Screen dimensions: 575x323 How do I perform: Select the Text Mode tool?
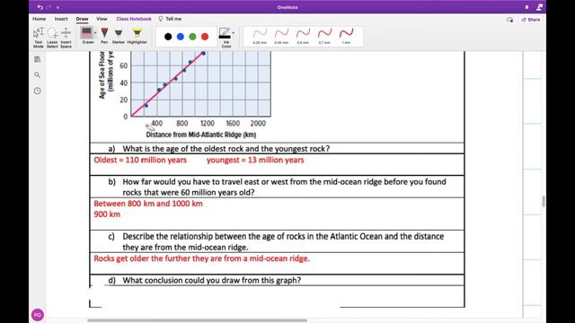click(39, 37)
